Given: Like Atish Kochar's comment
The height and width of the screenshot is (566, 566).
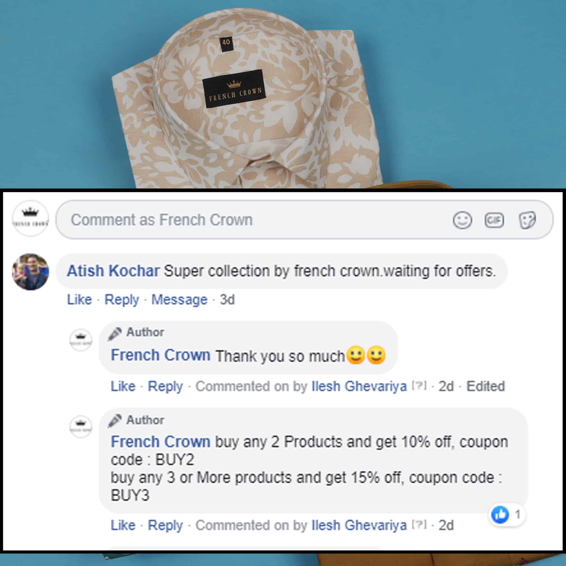Looking at the screenshot, I should [80, 299].
